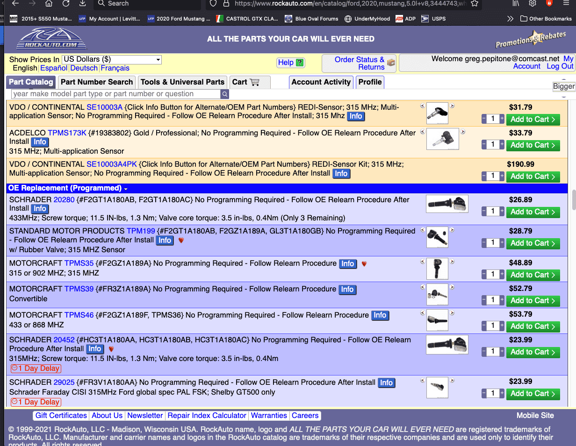
Task: Open browser settings gear icon
Action: (x=533, y=3)
